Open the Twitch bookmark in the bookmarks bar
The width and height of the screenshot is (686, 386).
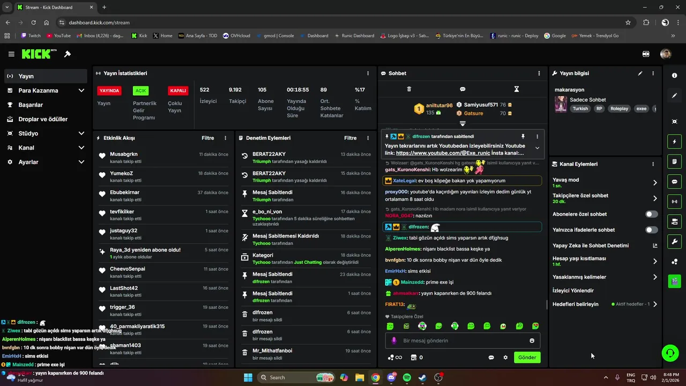31,36
